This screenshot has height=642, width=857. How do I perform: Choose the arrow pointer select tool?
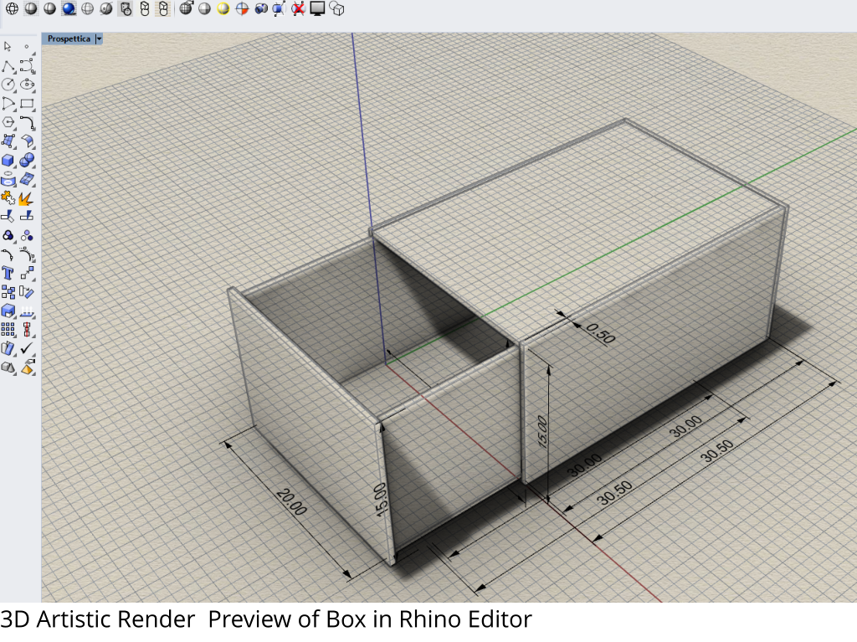tap(8, 47)
